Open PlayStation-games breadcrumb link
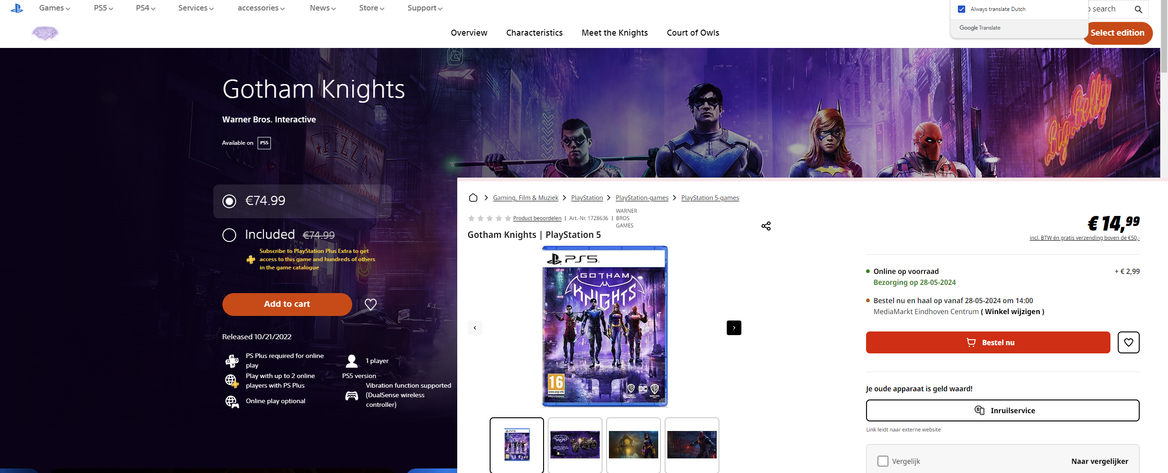Viewport: 1168px width, 473px height. click(641, 198)
